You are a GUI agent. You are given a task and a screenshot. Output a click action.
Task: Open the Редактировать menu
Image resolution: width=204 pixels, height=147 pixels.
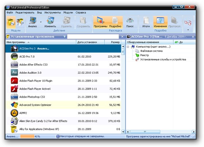(25, 12)
